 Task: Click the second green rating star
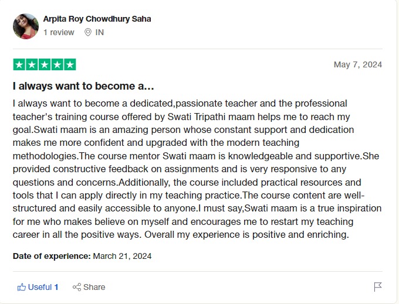pyautogui.click(x=32, y=64)
